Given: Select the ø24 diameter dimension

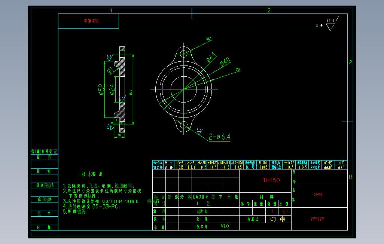Looking at the screenshot, I should (112, 89).
